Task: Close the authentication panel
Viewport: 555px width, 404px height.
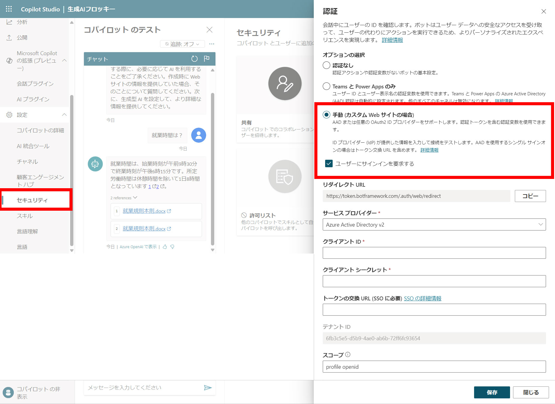Action: tap(544, 11)
